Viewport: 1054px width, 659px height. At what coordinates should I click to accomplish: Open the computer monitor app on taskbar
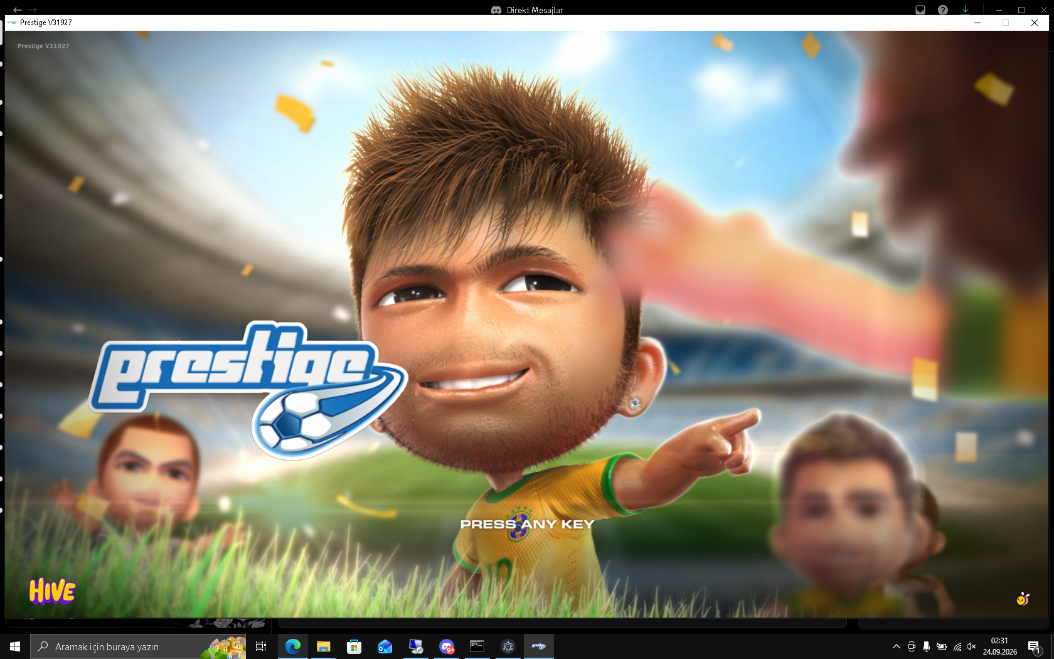point(416,646)
